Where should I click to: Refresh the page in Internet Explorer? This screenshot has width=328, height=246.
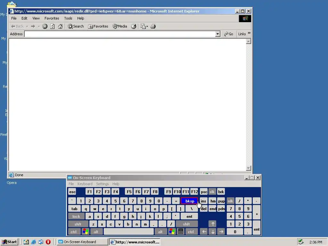pyautogui.click(x=53, y=26)
